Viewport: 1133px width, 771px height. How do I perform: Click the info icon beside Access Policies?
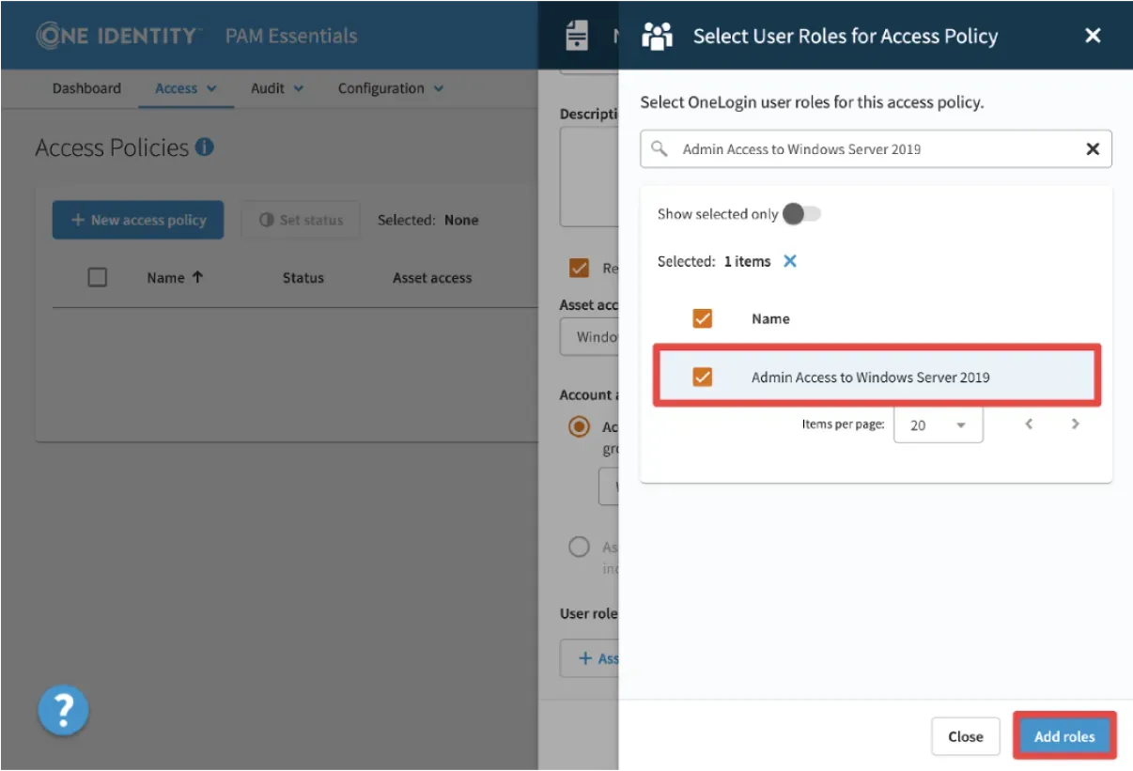[204, 147]
